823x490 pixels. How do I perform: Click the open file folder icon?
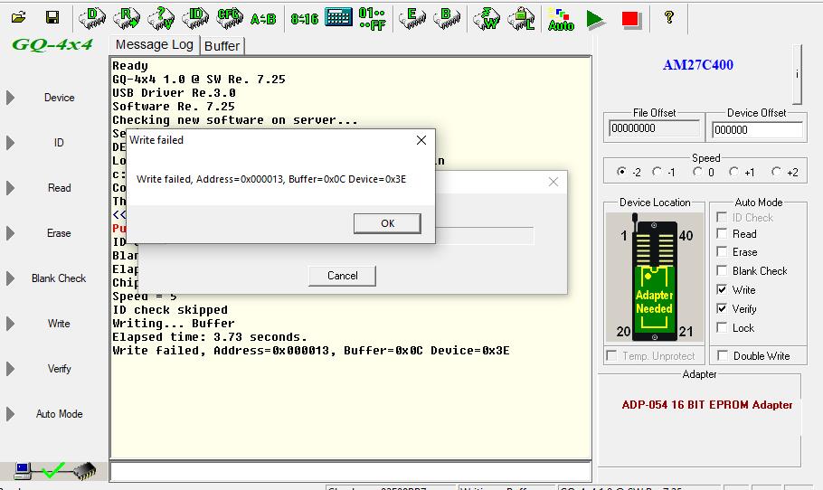coord(19,17)
